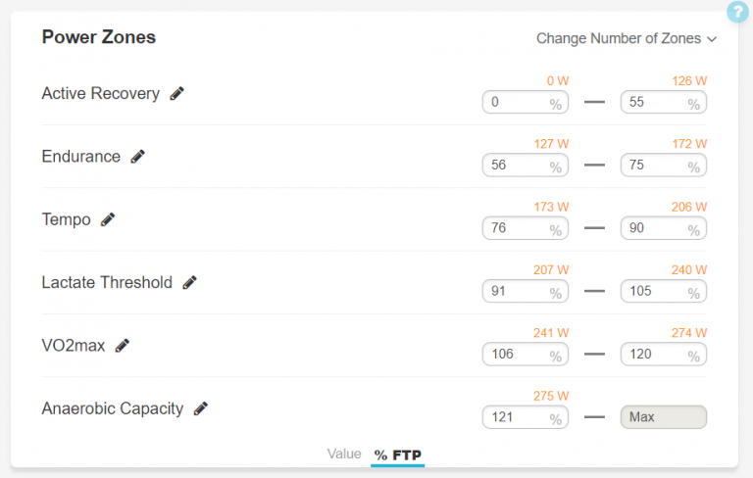
Task: Click the Max field for Anaerobic Capacity
Action: (663, 417)
